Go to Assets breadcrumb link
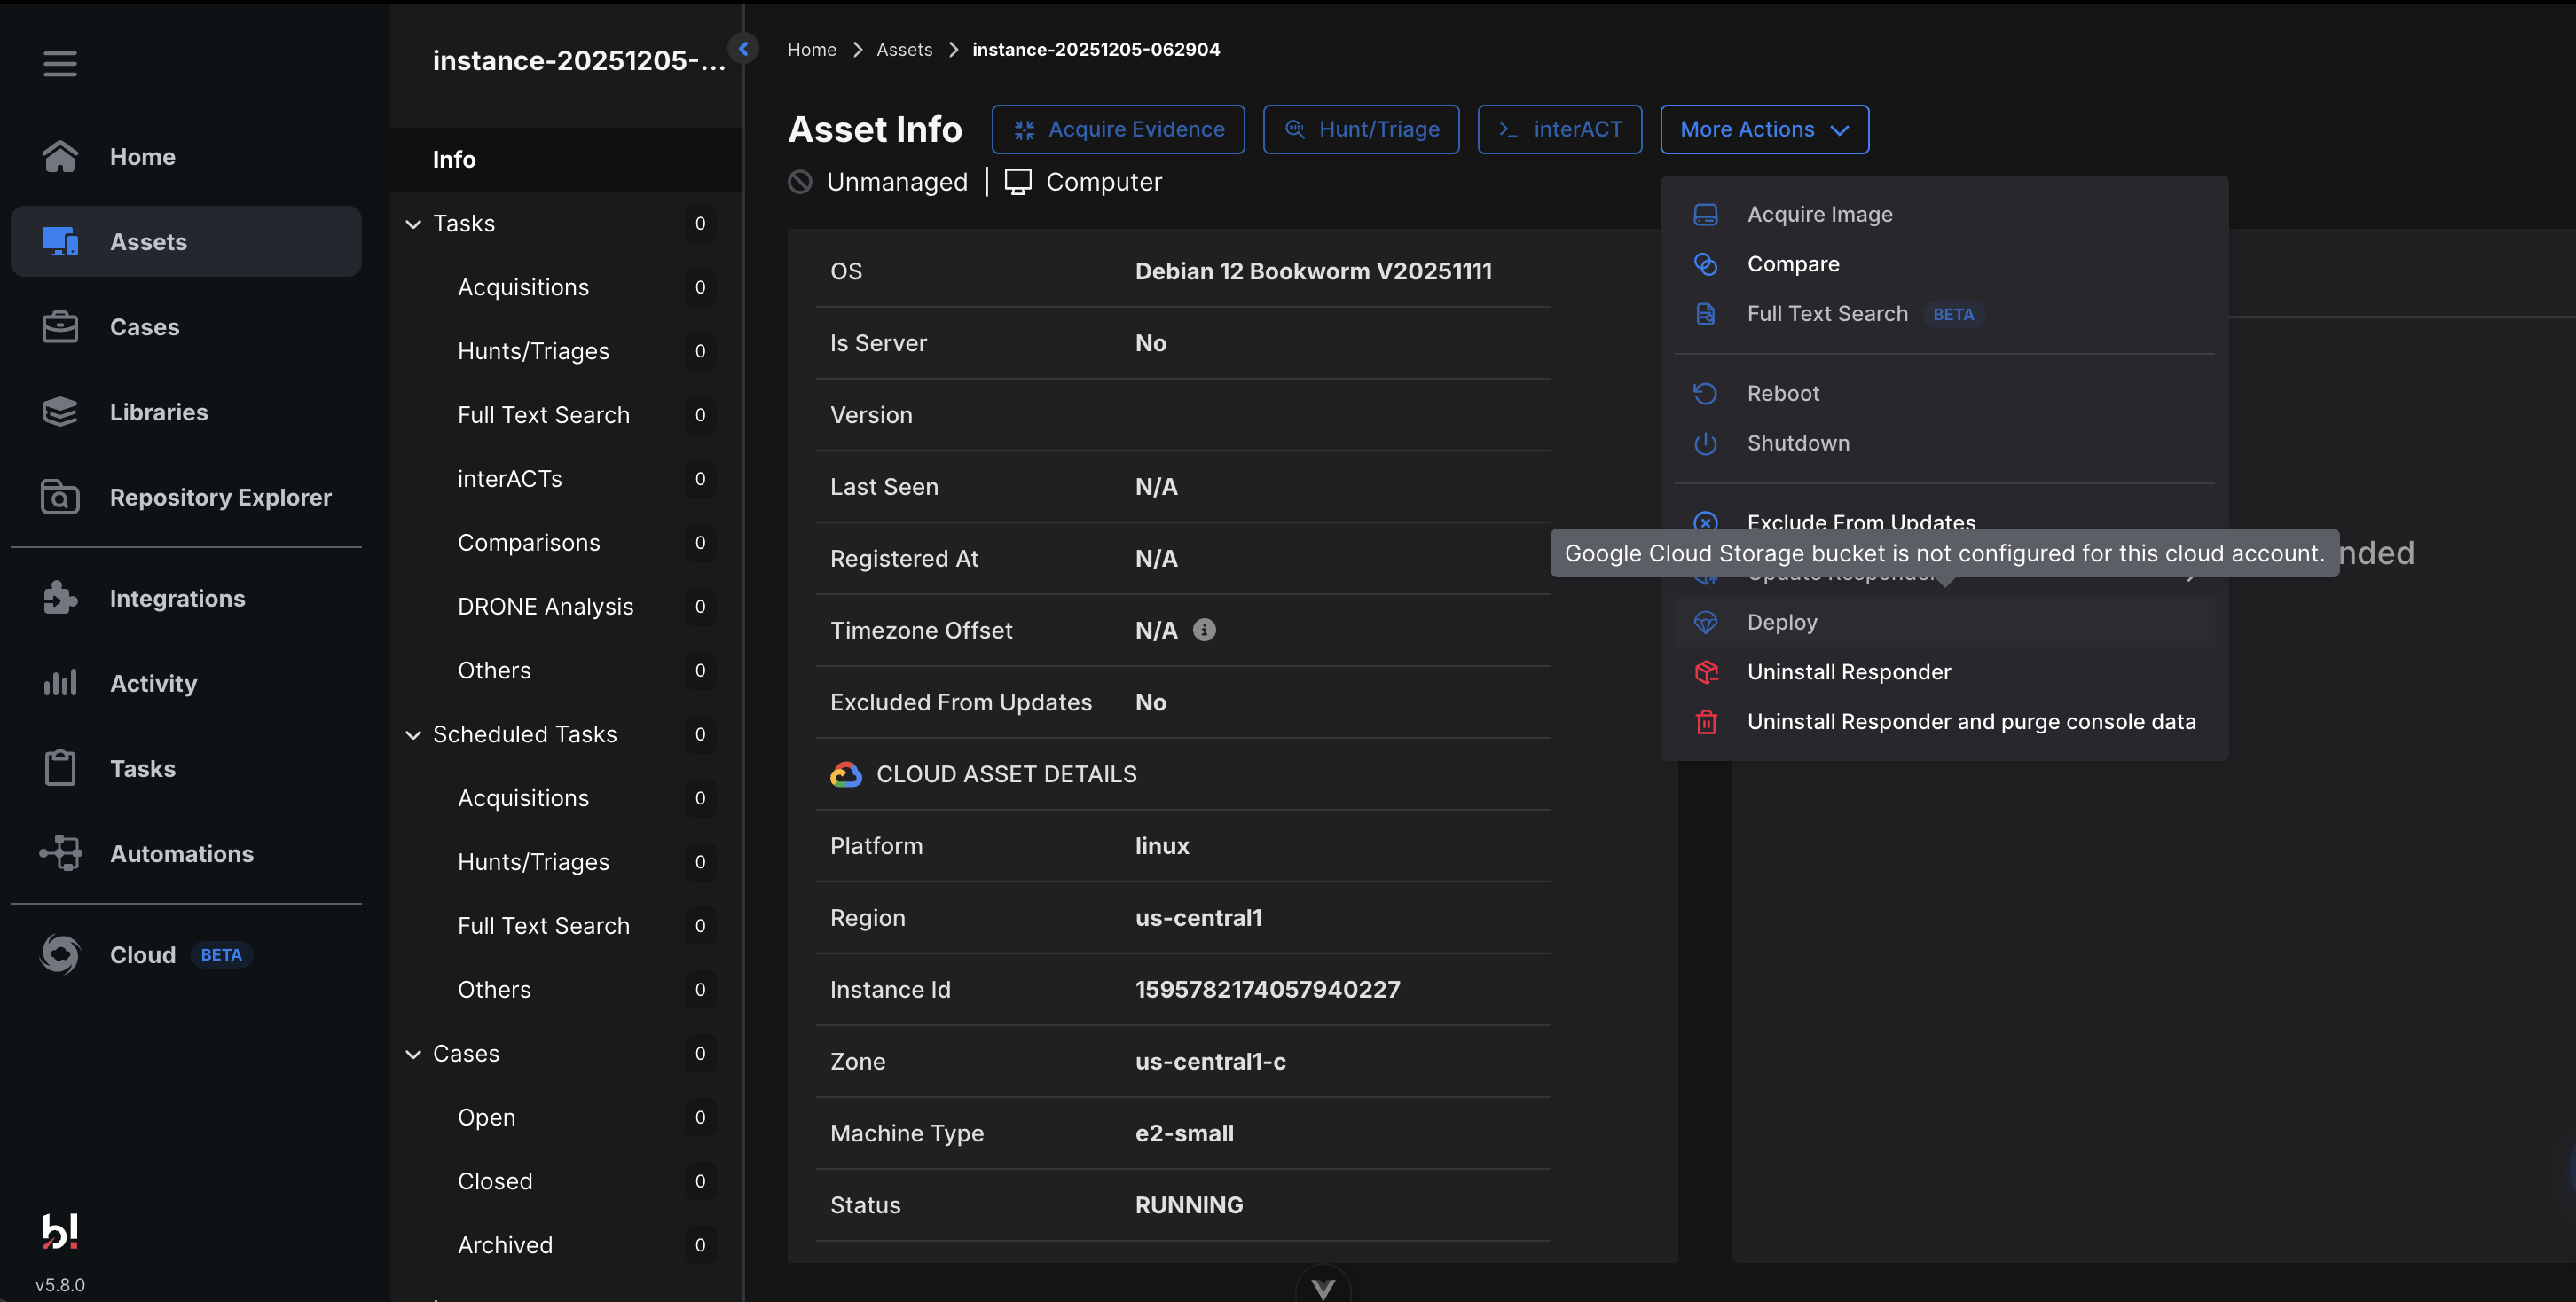This screenshot has width=2576, height=1302. pos(903,49)
